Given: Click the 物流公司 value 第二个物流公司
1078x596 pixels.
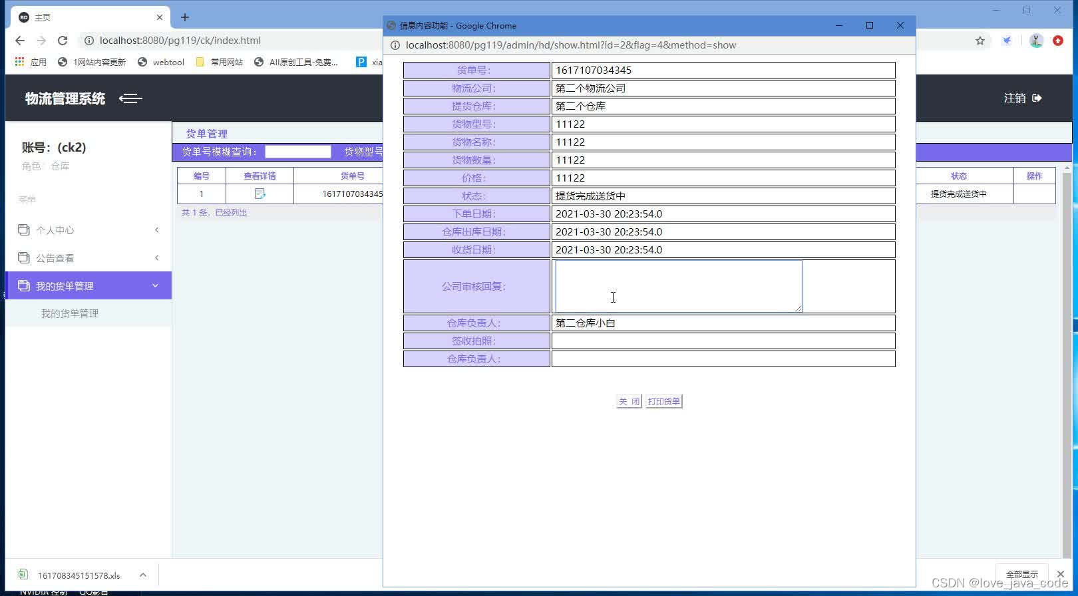Looking at the screenshot, I should tap(723, 88).
